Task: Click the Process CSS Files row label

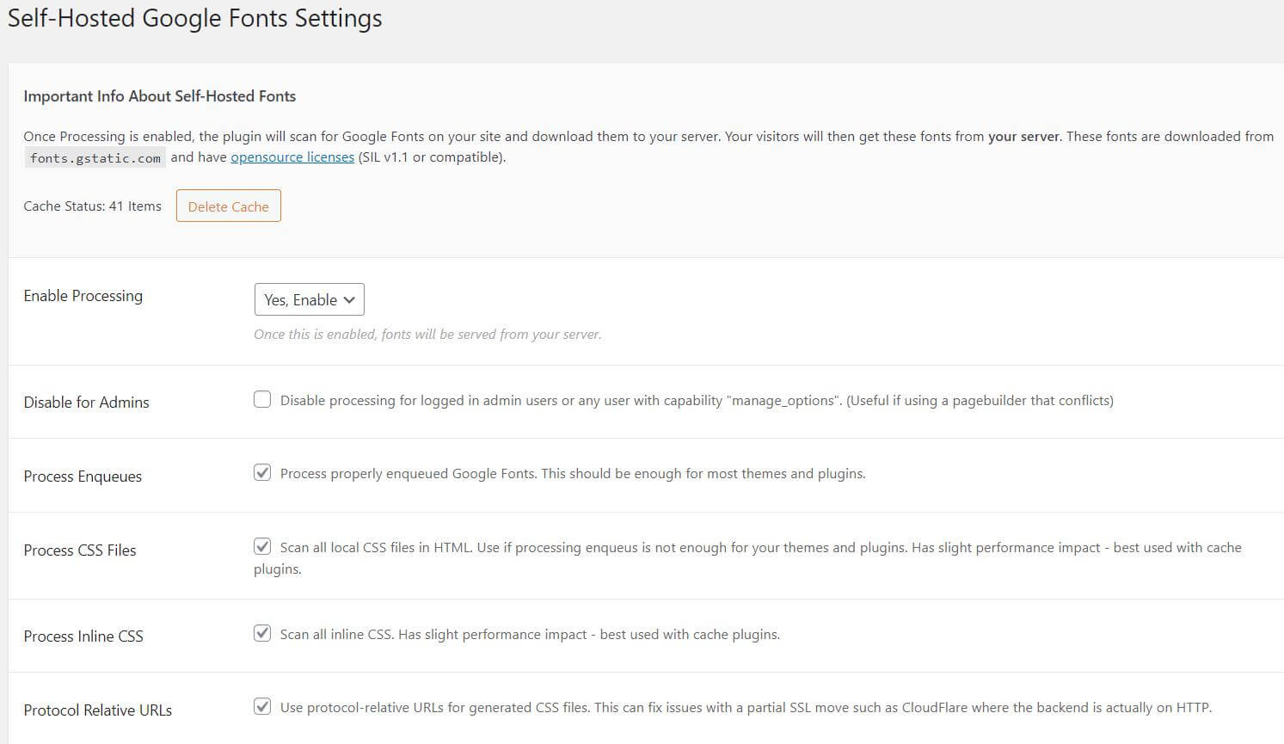Action: [80, 550]
